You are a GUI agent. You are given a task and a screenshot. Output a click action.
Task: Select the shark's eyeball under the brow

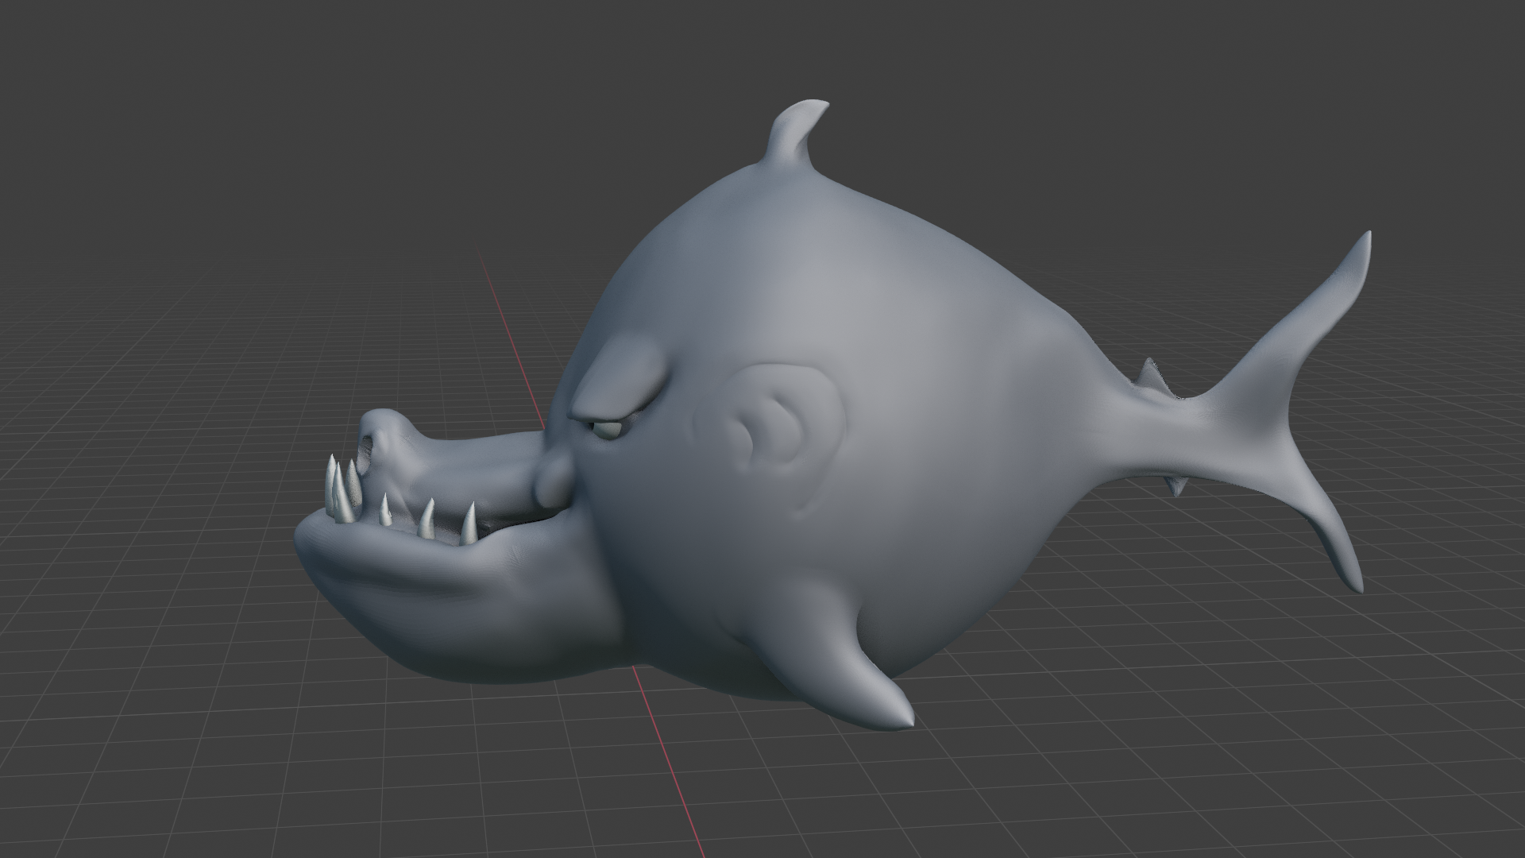(x=609, y=430)
